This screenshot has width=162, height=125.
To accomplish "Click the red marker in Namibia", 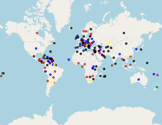I will (x=87, y=77).
